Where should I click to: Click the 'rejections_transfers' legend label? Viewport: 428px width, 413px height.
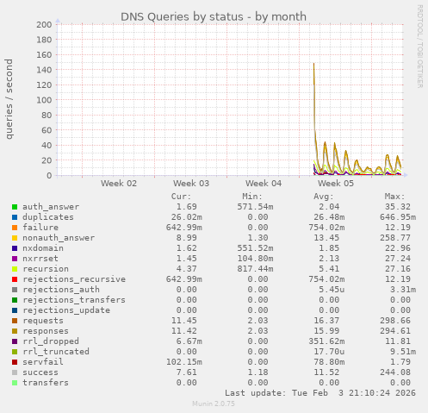74,300
